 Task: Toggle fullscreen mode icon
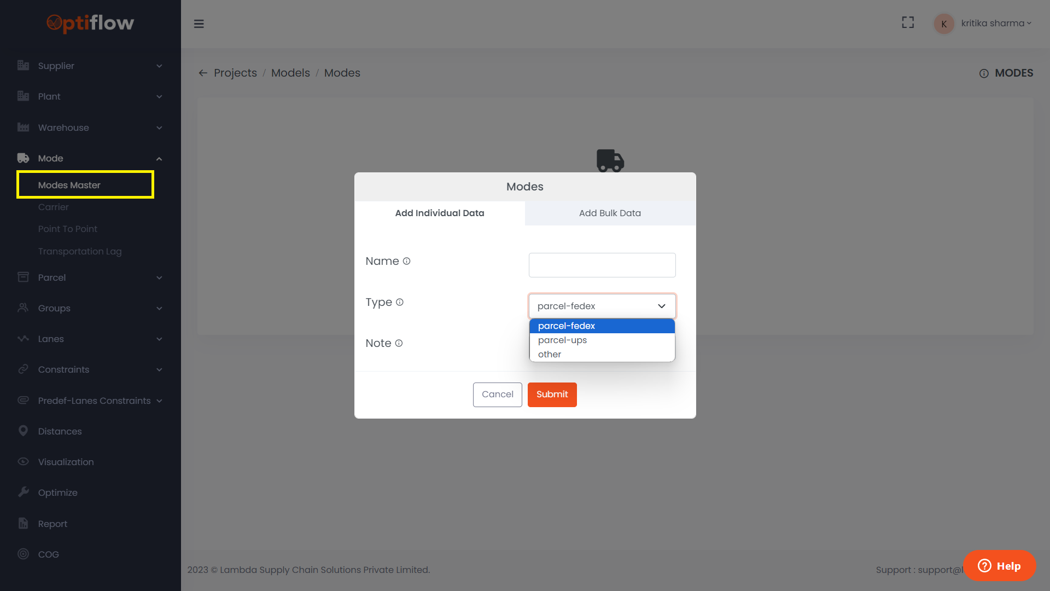coord(908,22)
